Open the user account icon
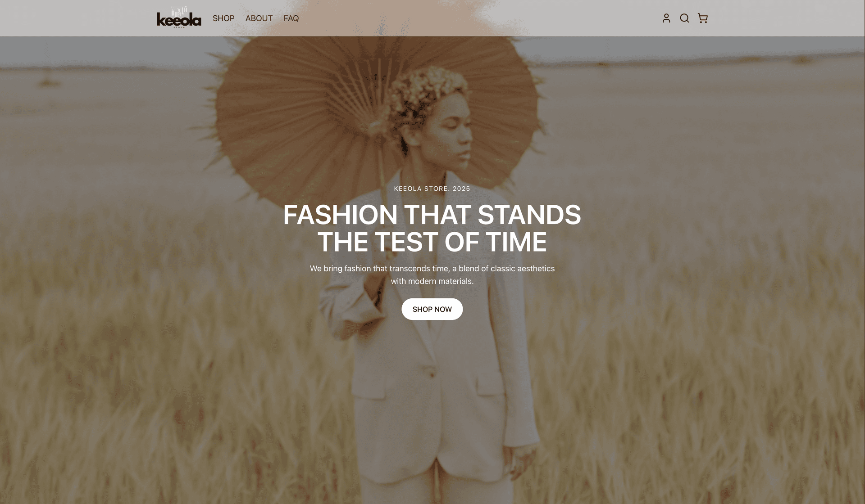The height and width of the screenshot is (504, 865). [666, 18]
